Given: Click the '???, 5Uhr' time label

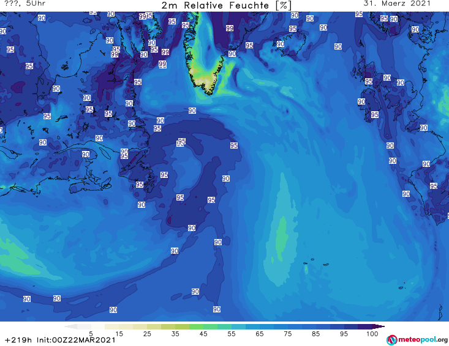Looking at the screenshot, I should click(x=25, y=4).
